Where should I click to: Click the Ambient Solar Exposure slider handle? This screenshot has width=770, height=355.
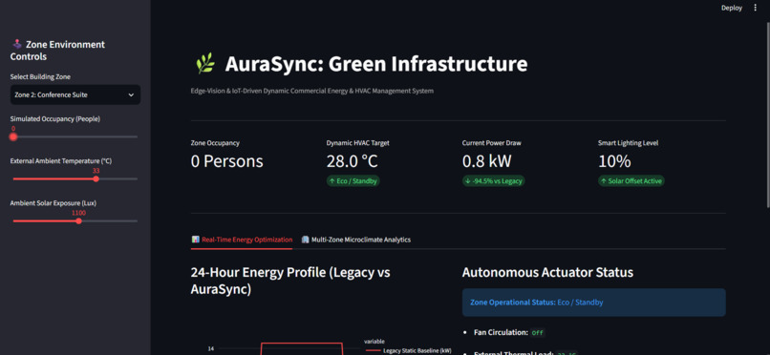(78, 221)
